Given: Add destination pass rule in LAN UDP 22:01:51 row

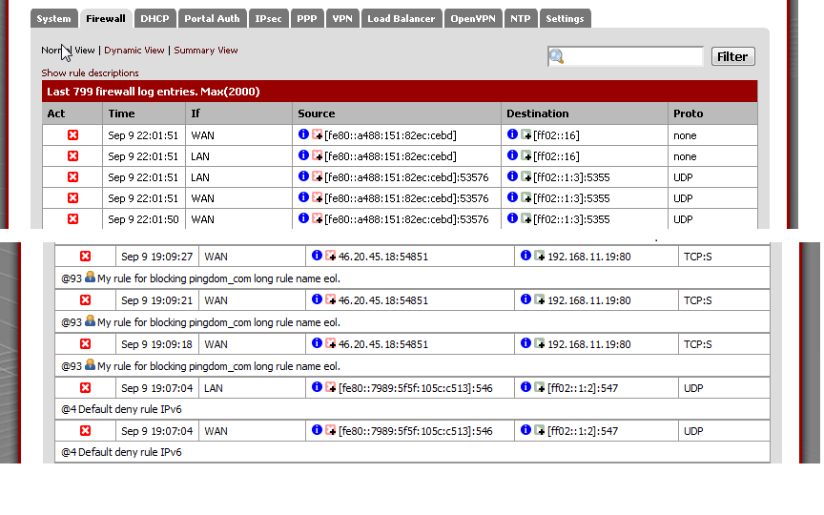Looking at the screenshot, I should (x=526, y=176).
